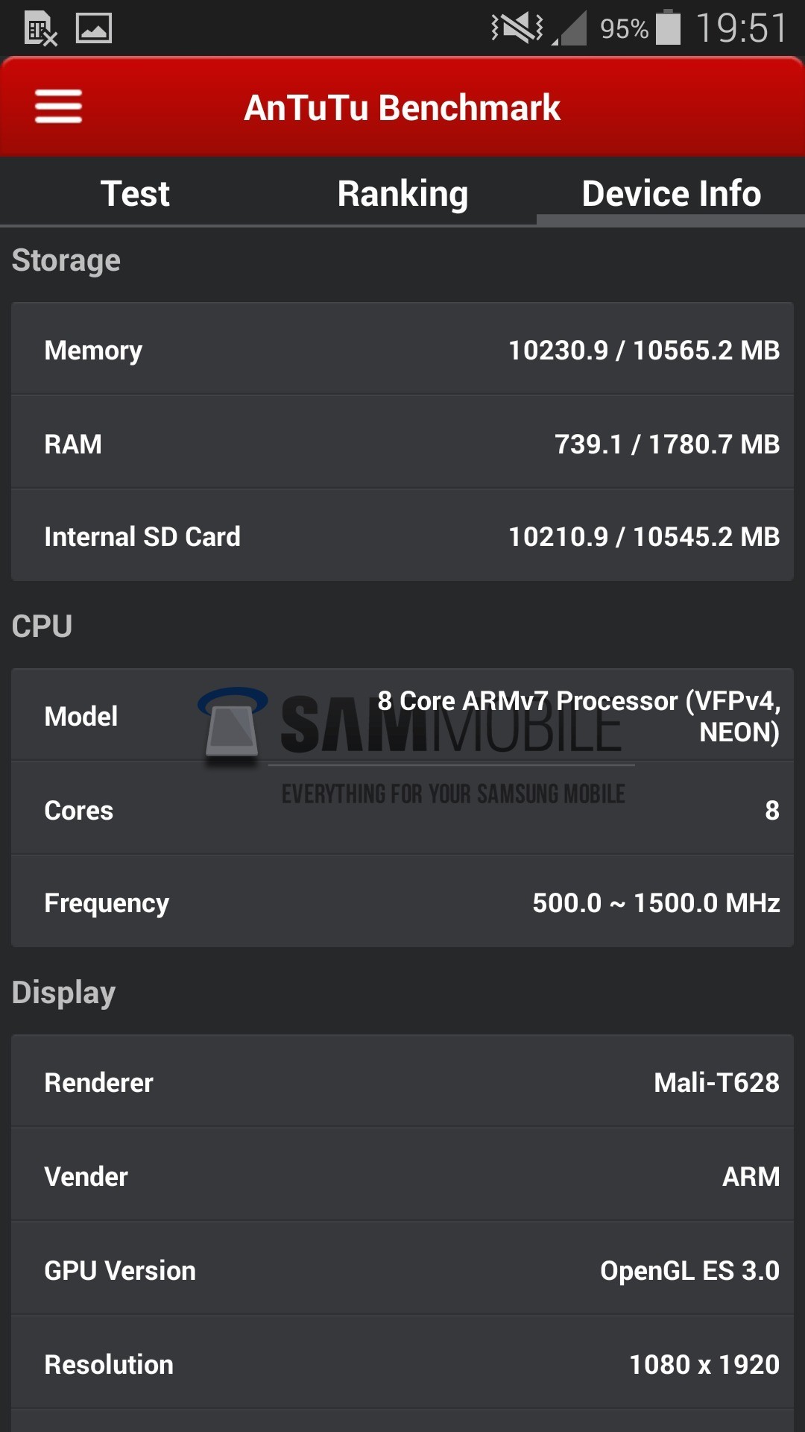805x1432 pixels.
Task: Select the Device Info tab
Action: (x=670, y=192)
